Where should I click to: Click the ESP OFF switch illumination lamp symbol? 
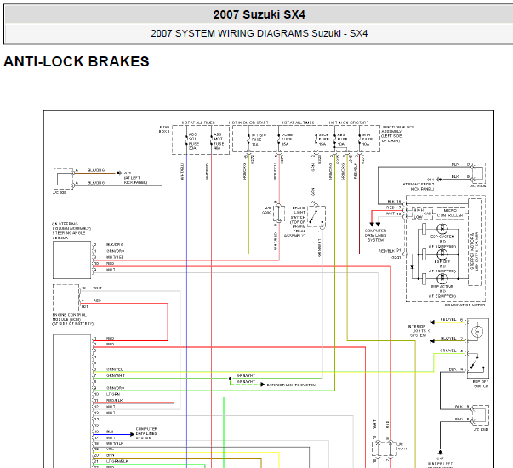[477, 332]
